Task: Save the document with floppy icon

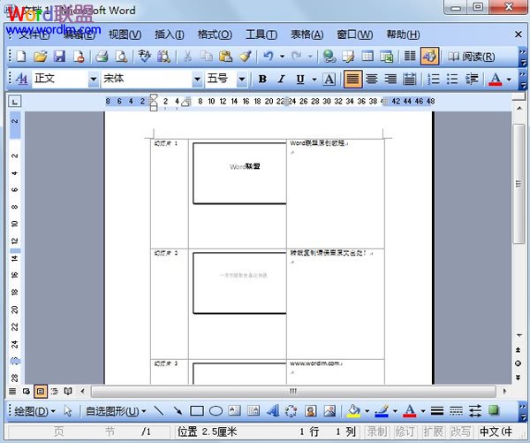Action: (59, 57)
